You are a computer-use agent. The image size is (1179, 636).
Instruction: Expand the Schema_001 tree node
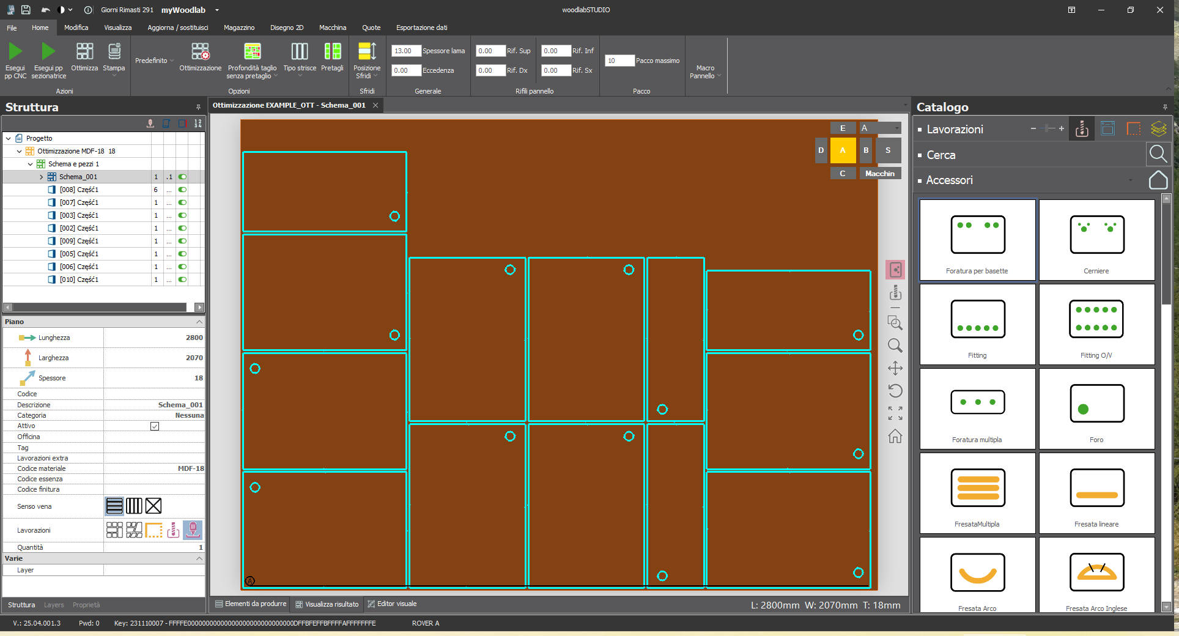click(42, 177)
